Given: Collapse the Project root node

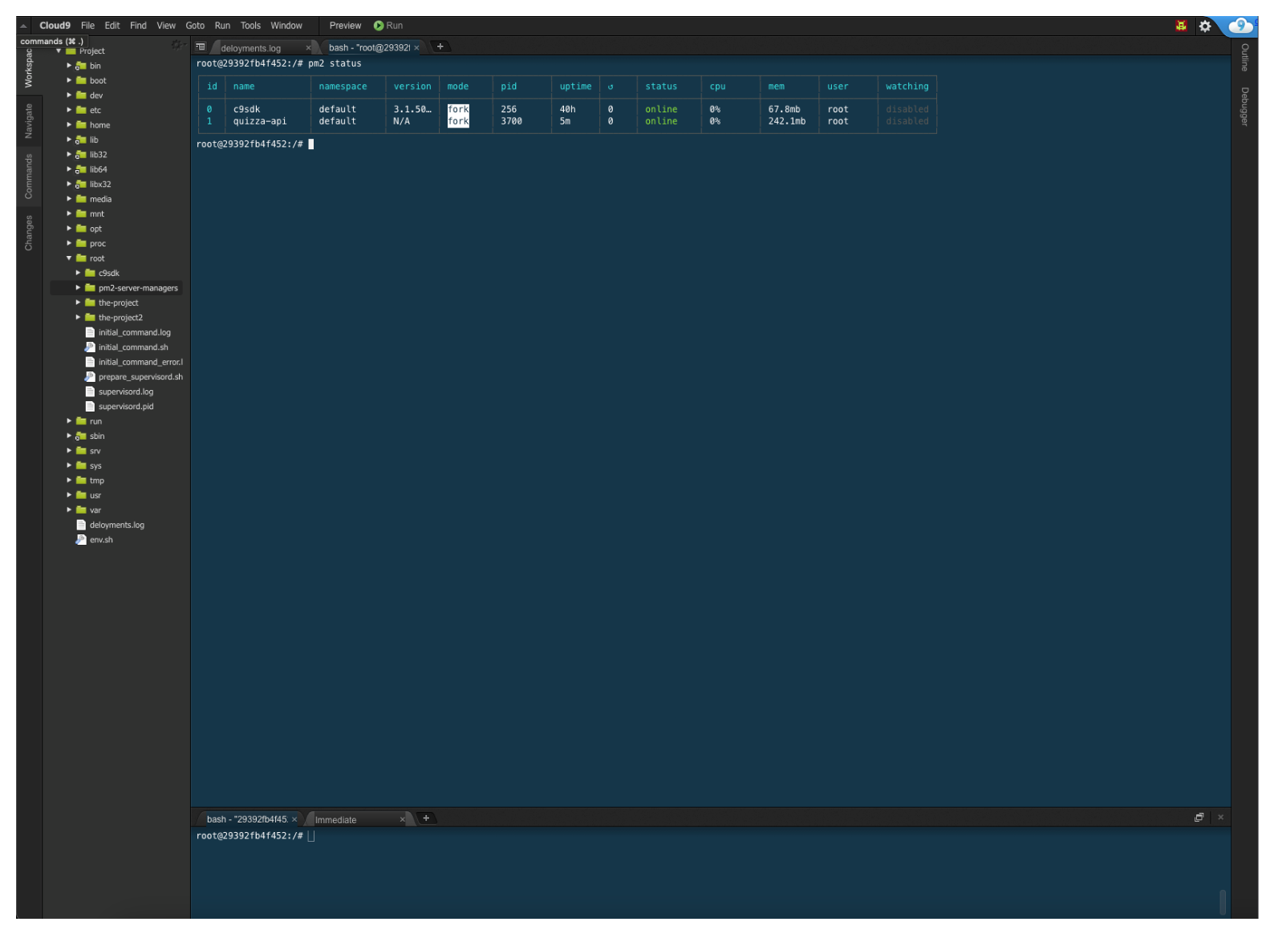Looking at the screenshot, I should (x=59, y=51).
